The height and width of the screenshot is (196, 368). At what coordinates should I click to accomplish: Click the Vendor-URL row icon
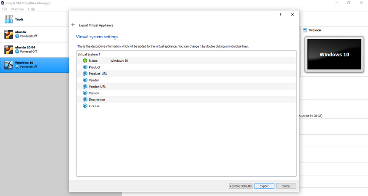click(x=85, y=86)
